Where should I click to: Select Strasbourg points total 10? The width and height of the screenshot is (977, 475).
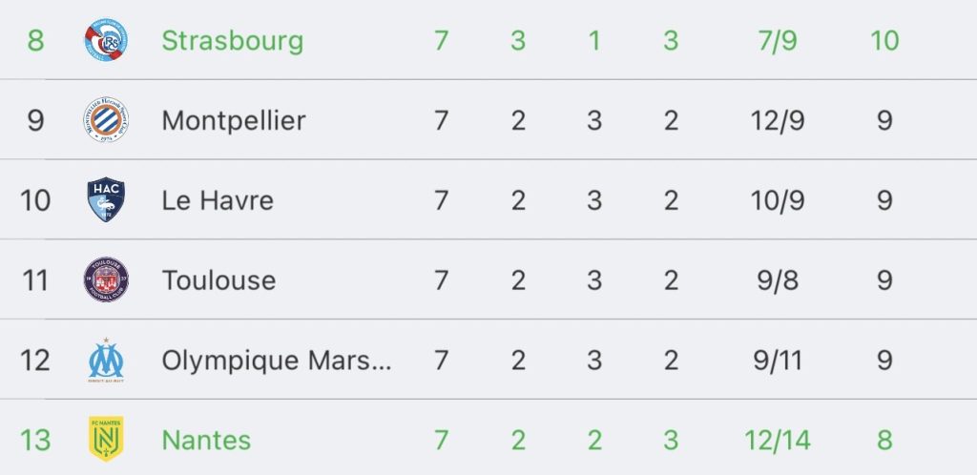(x=884, y=41)
